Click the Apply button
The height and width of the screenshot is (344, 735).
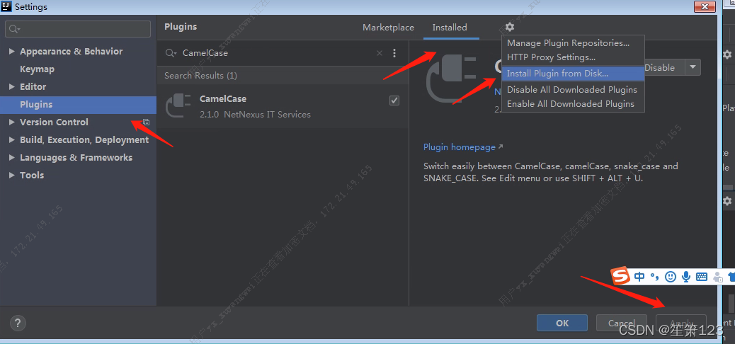pyautogui.click(x=681, y=323)
